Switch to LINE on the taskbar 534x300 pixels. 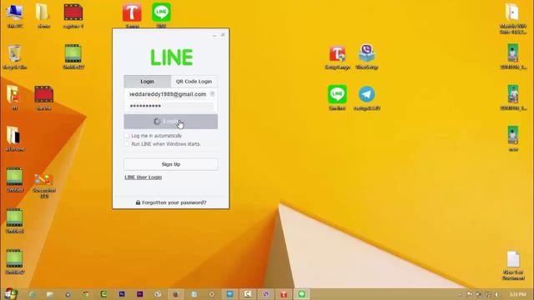tap(302, 294)
